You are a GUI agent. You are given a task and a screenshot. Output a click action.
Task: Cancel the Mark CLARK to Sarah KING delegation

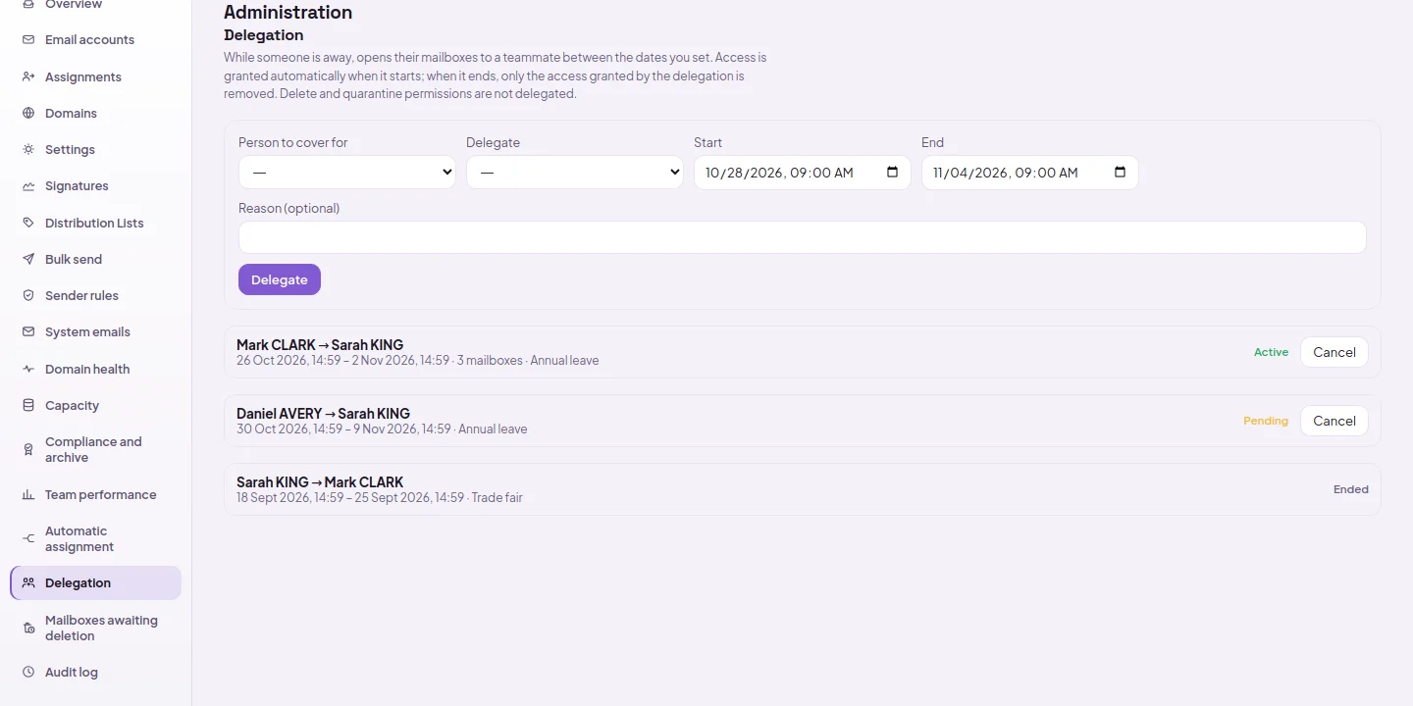click(x=1334, y=352)
